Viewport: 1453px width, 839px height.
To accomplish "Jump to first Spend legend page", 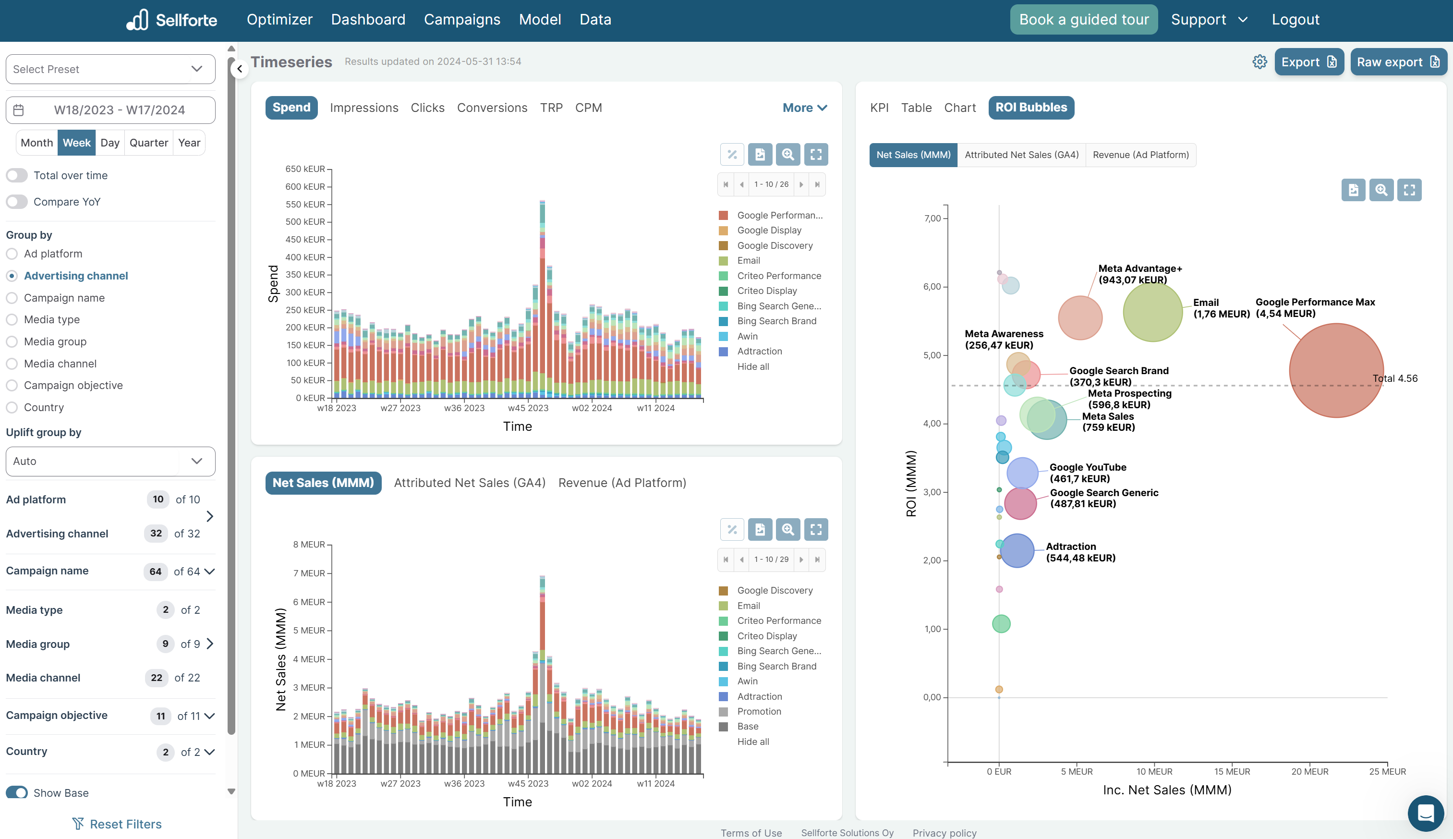I will (726, 184).
